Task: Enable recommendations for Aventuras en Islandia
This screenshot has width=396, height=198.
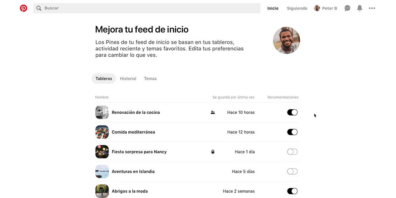Action: [293, 171]
